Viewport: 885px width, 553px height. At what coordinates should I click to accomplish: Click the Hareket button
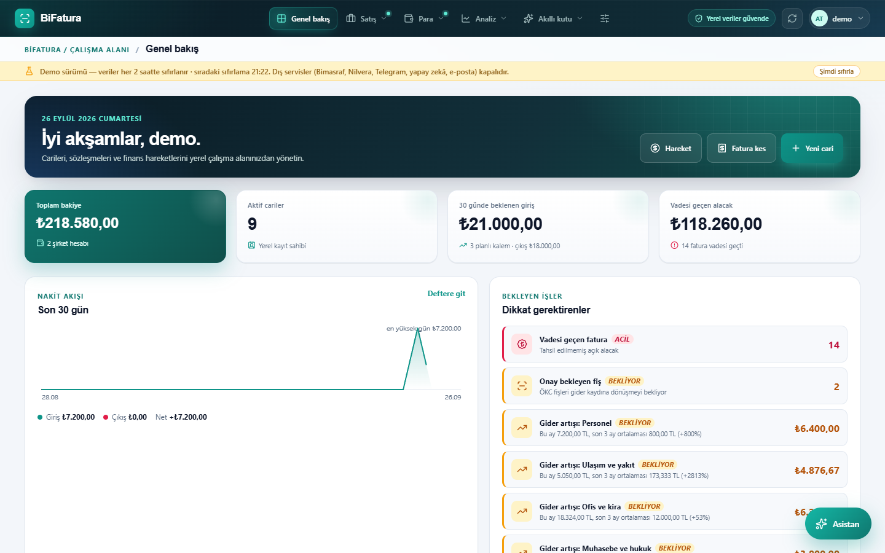click(671, 148)
